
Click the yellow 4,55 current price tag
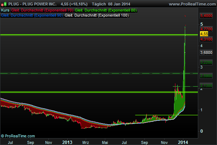click(x=204, y=34)
